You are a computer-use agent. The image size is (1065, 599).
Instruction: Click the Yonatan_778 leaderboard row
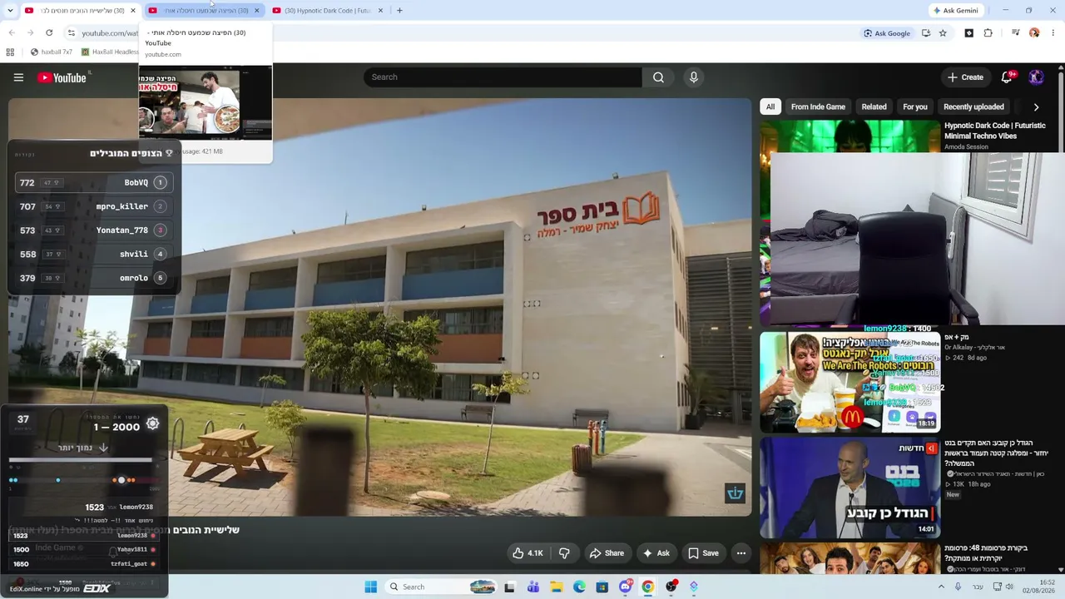[93, 230]
